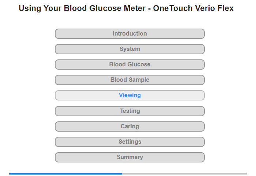The height and width of the screenshot is (176, 256).
Task: Open the Blood Sample section
Action: coord(129,80)
